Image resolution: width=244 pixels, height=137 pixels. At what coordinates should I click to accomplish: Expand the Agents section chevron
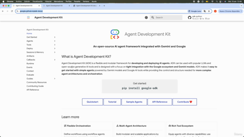point(55,41)
